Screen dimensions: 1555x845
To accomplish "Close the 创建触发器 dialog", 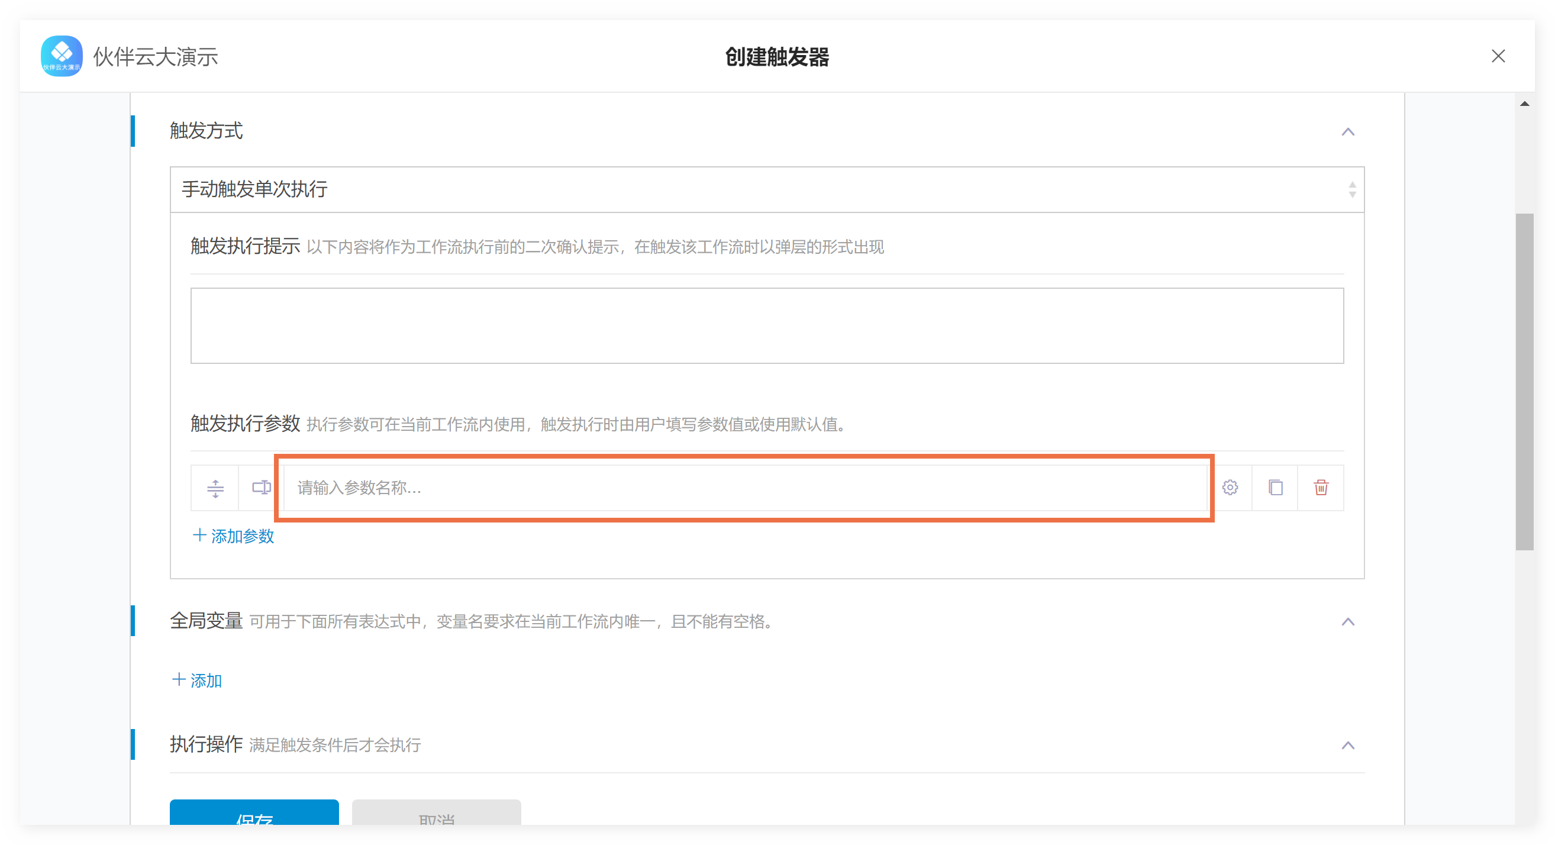I will click(1498, 56).
